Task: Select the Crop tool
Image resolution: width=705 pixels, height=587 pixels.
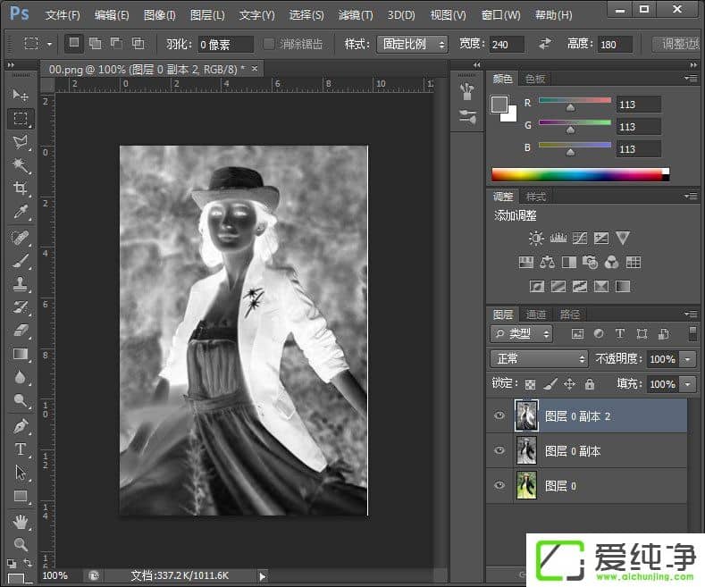Action: point(21,189)
